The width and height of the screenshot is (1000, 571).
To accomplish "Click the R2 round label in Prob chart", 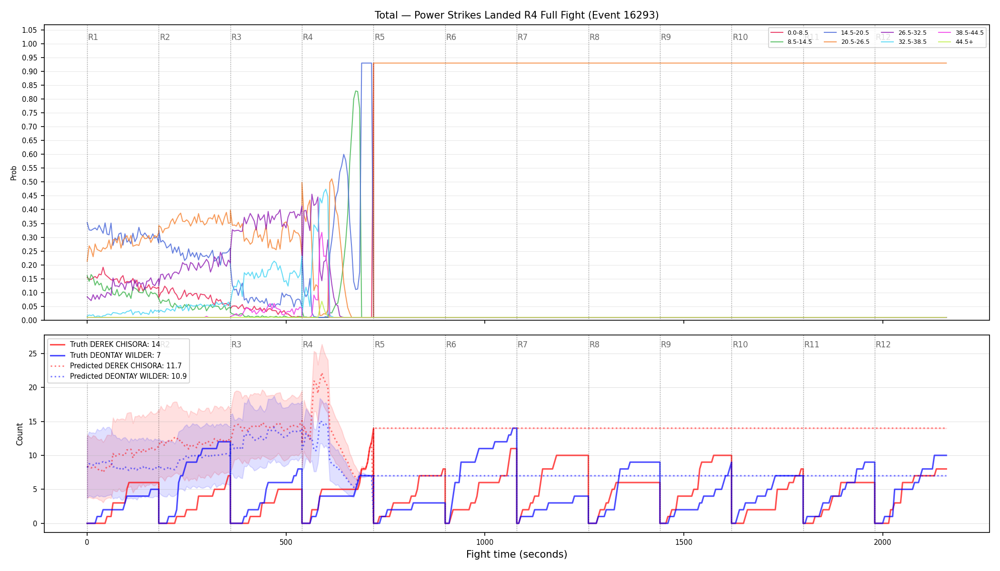I will pos(165,37).
